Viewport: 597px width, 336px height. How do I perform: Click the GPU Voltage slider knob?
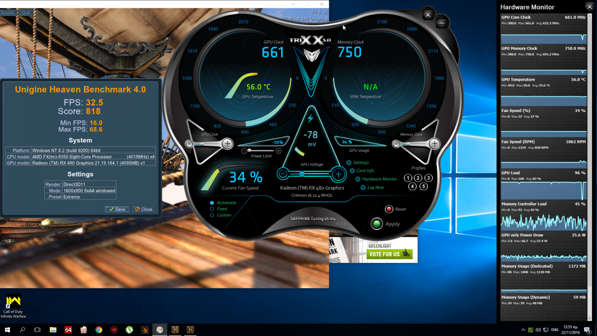click(301, 174)
